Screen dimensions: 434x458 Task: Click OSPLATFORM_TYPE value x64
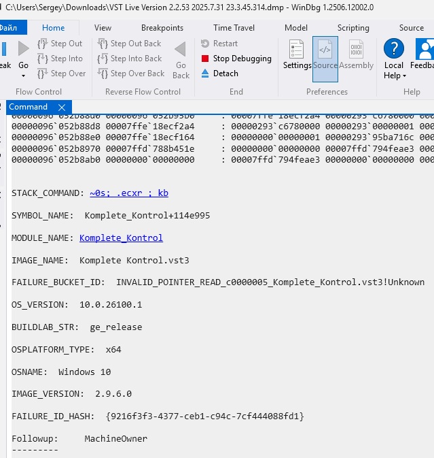tap(113, 350)
